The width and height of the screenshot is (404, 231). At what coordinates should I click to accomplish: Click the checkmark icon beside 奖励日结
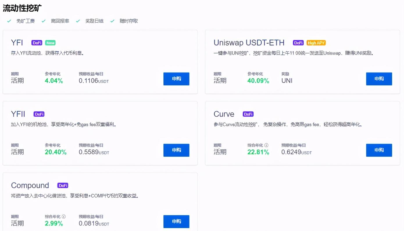(78, 21)
